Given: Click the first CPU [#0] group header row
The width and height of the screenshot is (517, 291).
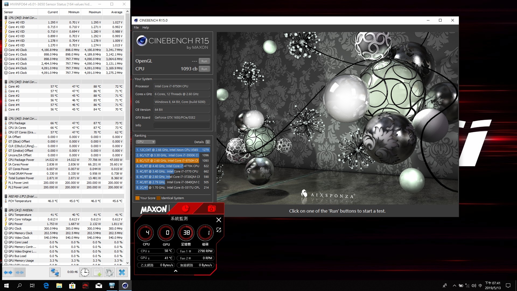Looking at the screenshot, I should click(x=64, y=18).
